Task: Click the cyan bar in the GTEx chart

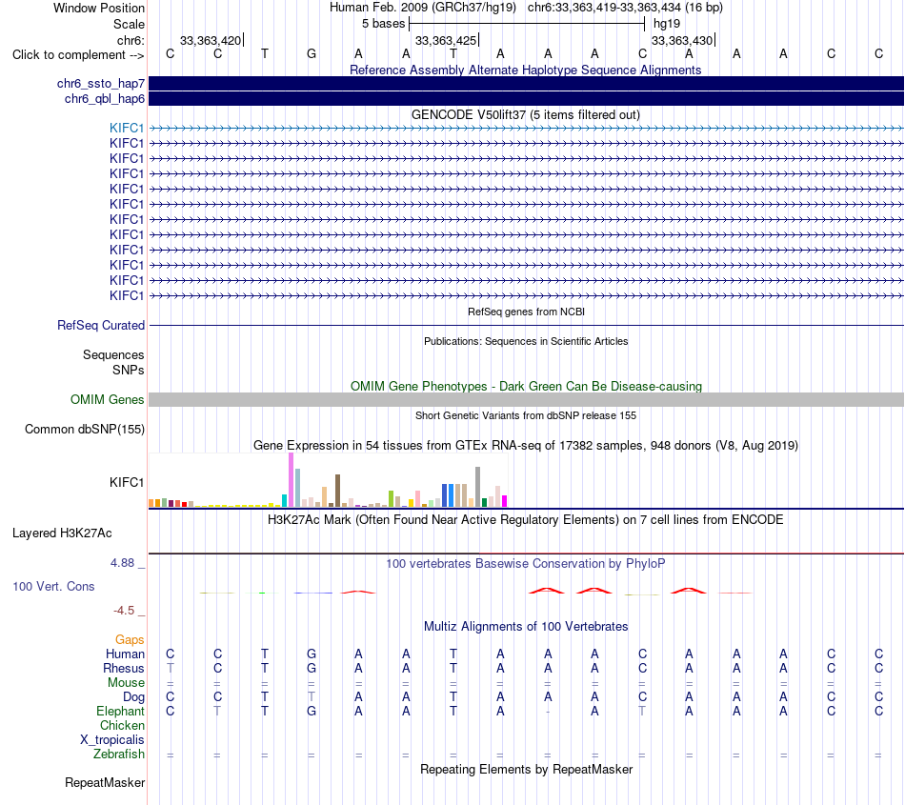Action: 284,500
